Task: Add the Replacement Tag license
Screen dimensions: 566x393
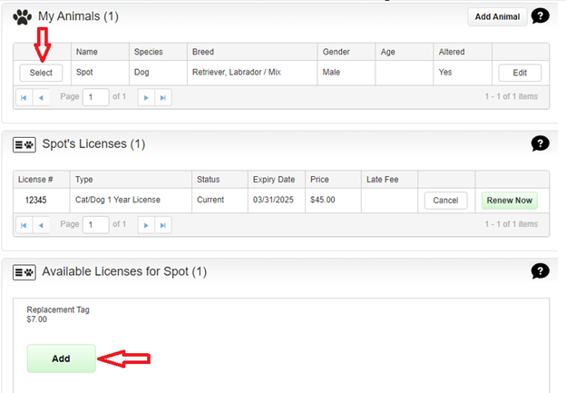Action: pyautogui.click(x=61, y=359)
